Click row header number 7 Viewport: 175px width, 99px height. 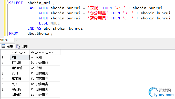[5, 90]
